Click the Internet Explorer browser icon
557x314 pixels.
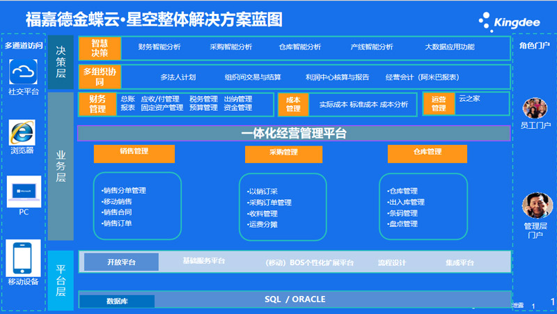click(x=24, y=132)
